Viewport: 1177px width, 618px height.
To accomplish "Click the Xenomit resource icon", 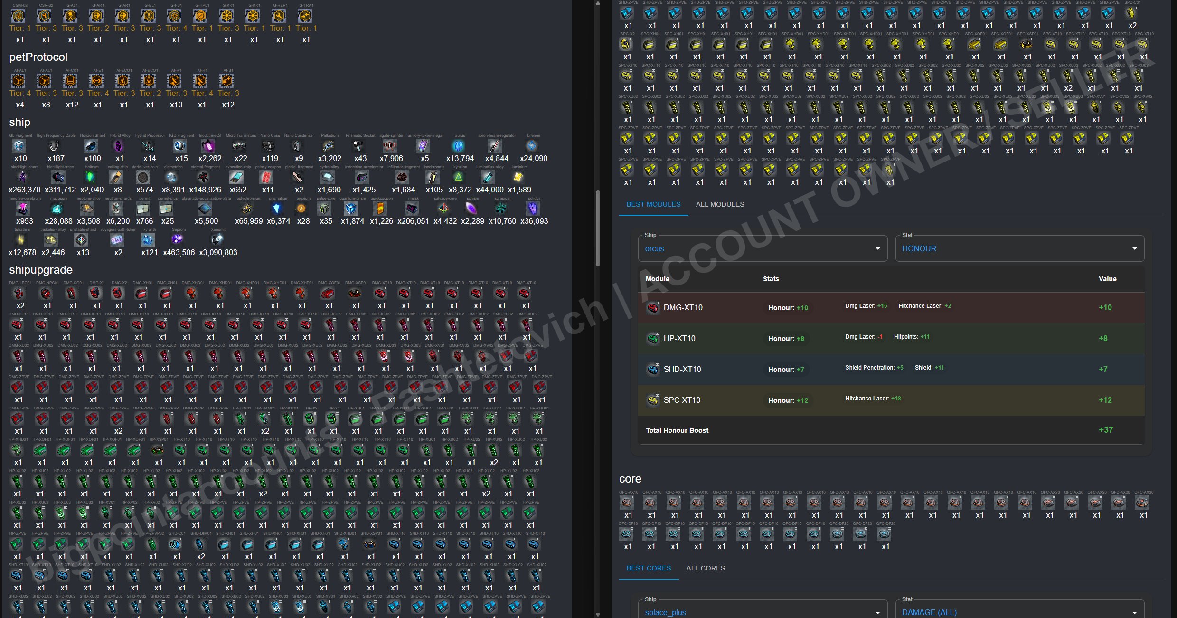I will tap(217, 240).
